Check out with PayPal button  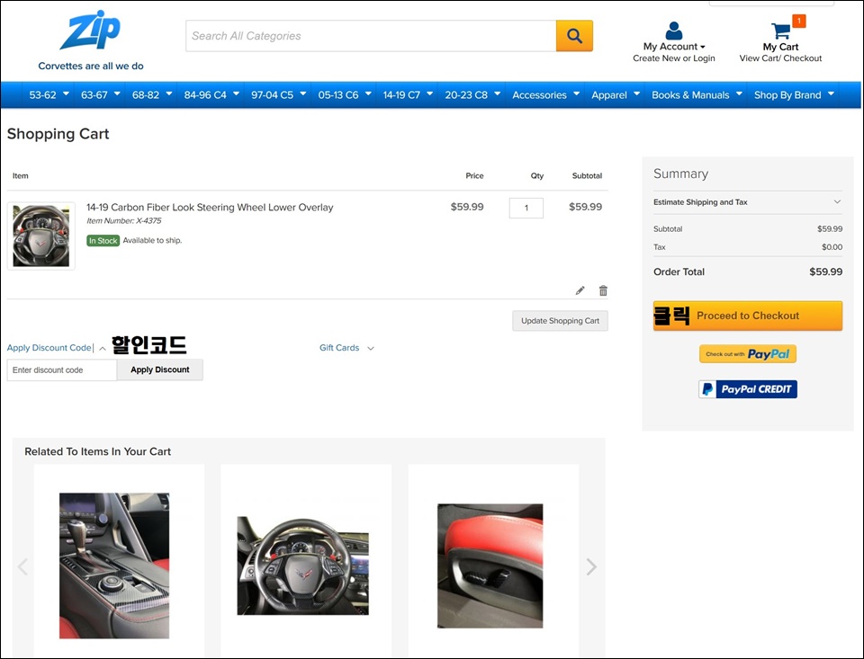tap(747, 354)
